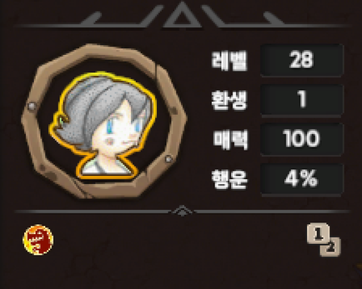Click the luck value box showing 4%
The width and height of the screenshot is (362, 289).
tap(302, 179)
